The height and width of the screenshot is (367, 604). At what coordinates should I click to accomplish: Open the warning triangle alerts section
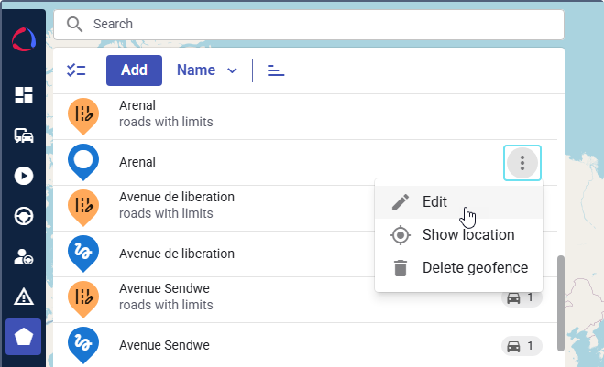(24, 297)
